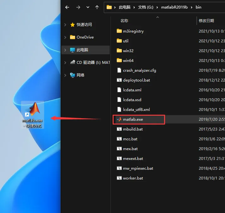The width and height of the screenshot is (225, 213).
Task: Select the m3iregistry folder name
Action: click(x=133, y=31)
